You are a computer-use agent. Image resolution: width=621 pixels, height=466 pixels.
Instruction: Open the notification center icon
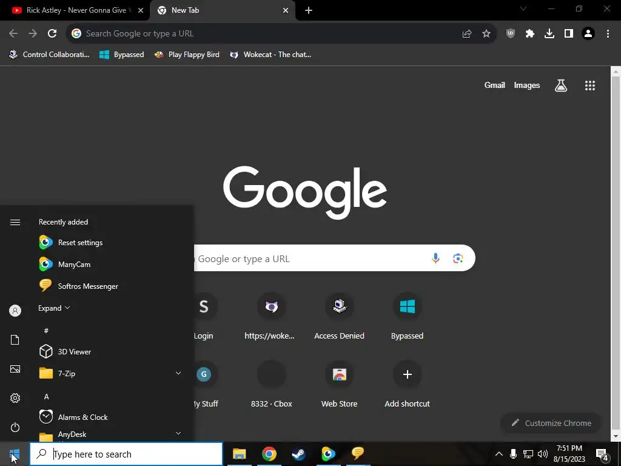(x=602, y=454)
